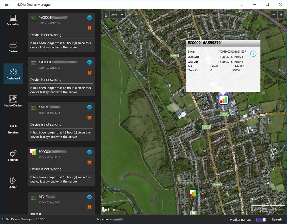This screenshot has width=287, height=224.
Task: Click the EC000016AB992701 popup title
Action: [205, 43]
